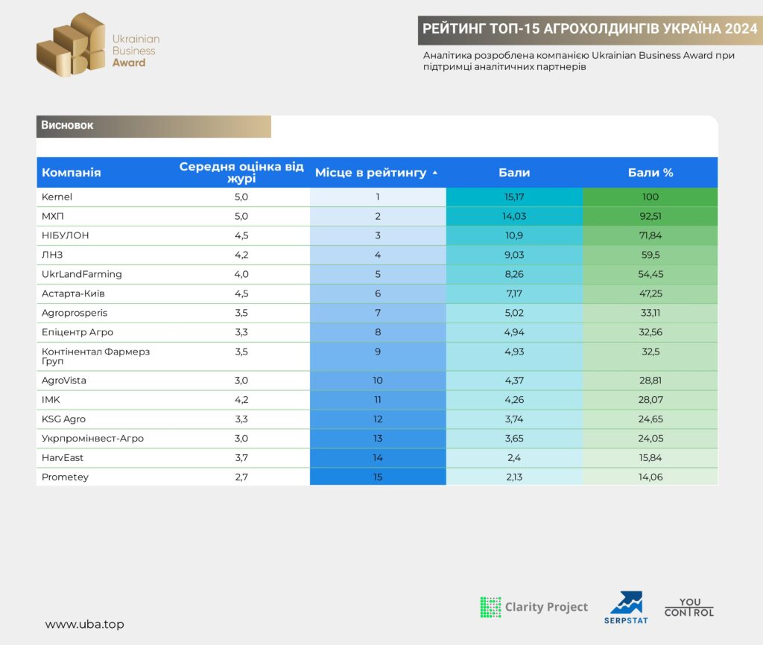The width and height of the screenshot is (763, 645).
Task: Click the Компанія column header
Action: coord(72,173)
